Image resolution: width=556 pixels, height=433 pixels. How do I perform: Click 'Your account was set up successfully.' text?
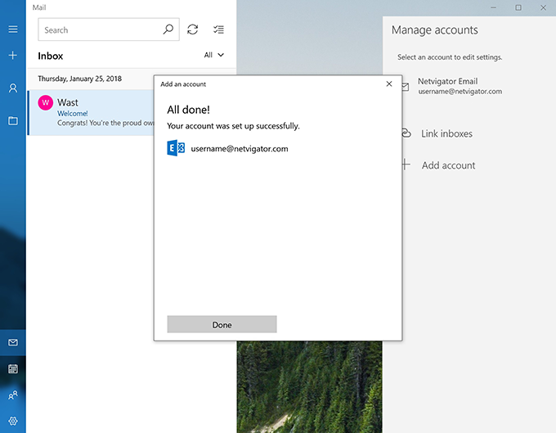point(233,126)
